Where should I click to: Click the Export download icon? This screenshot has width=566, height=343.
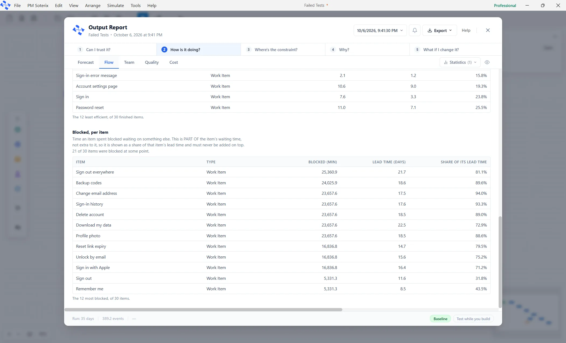point(430,30)
